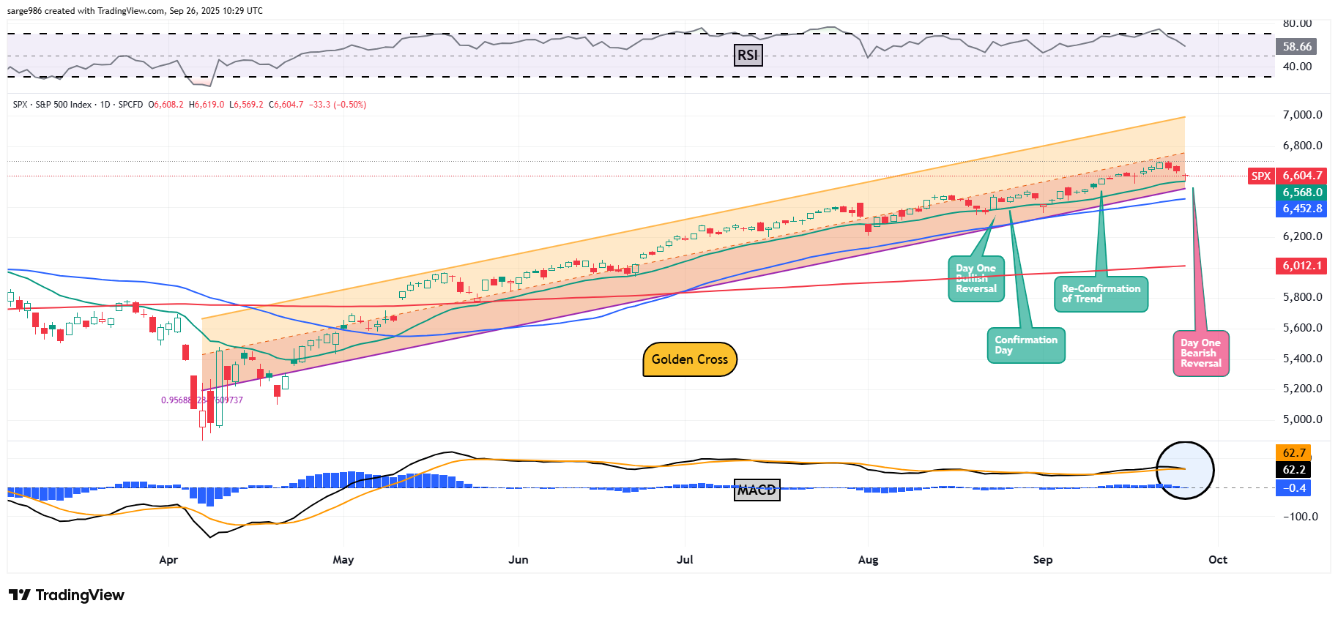1338x617 pixels.
Task: Select the Confirmation Day callout
Action: click(1025, 345)
